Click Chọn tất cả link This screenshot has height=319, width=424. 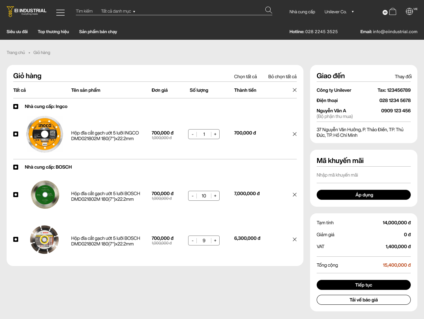point(245,77)
